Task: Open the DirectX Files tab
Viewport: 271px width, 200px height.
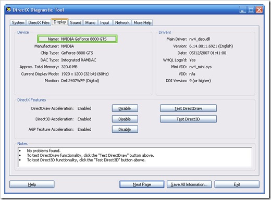Action: pyautogui.click(x=39, y=22)
